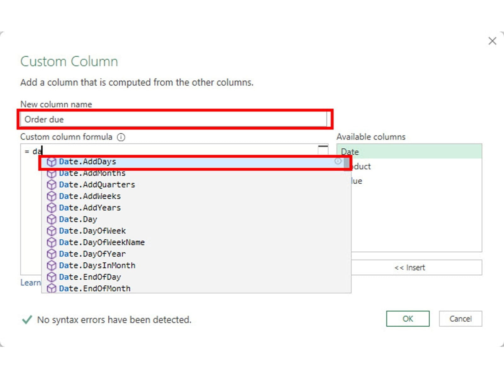Screen dimensions: 504x378
Task: Select Date in Available columns list
Action: point(409,152)
